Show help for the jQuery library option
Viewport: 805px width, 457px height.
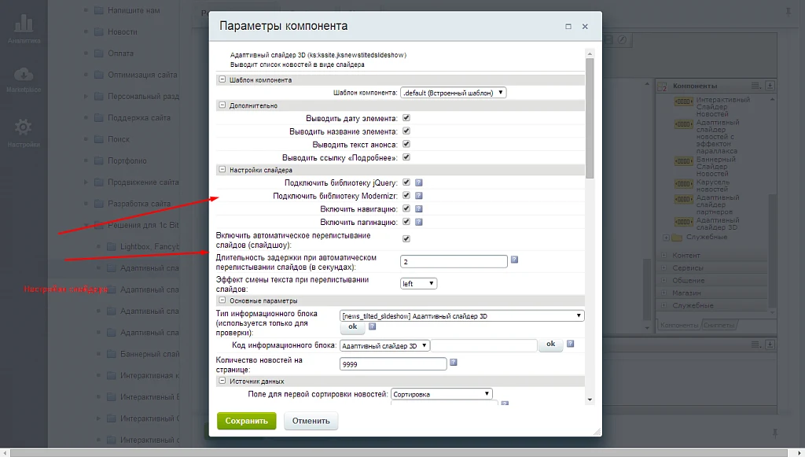point(419,182)
